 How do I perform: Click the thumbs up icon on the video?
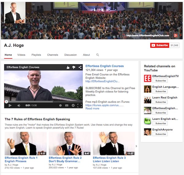tap(68, 67)
